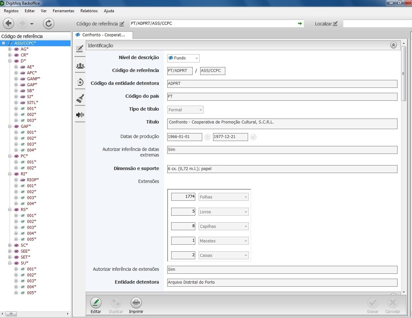Click the Back navigation arrow button
The height and width of the screenshot is (318, 412).
(9, 23)
